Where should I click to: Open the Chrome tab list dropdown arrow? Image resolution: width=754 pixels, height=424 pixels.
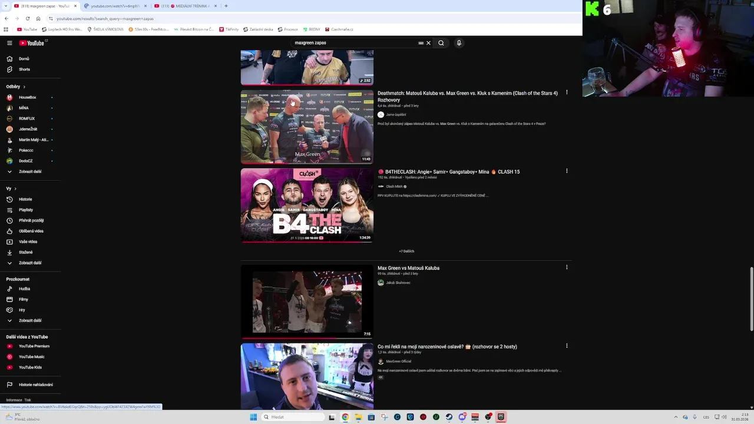click(6, 6)
